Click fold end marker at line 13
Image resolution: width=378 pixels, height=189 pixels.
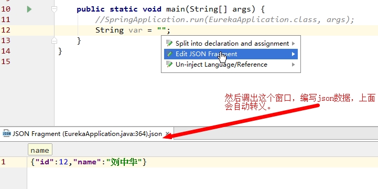point(54,40)
